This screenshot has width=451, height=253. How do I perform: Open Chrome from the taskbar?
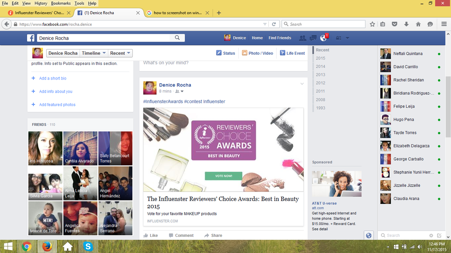click(x=26, y=246)
